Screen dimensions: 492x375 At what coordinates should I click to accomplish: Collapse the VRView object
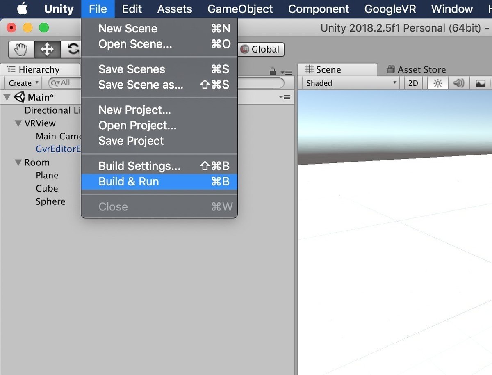pos(18,123)
